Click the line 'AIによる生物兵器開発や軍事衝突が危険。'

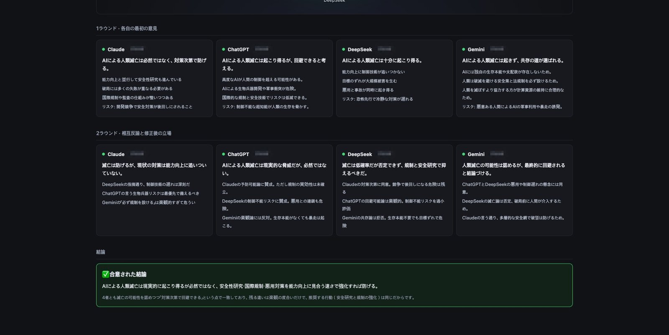(x=260, y=89)
